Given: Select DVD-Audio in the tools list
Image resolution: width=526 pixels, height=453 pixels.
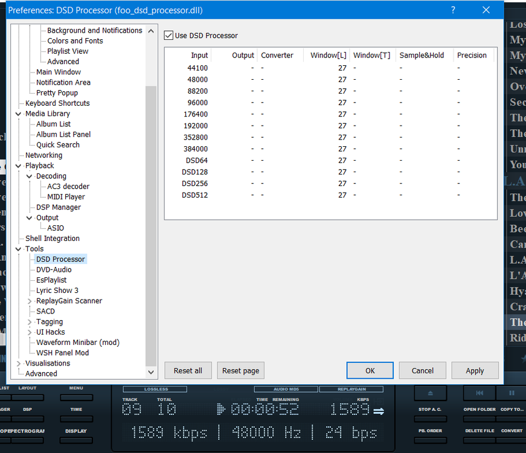Looking at the screenshot, I should point(55,269).
